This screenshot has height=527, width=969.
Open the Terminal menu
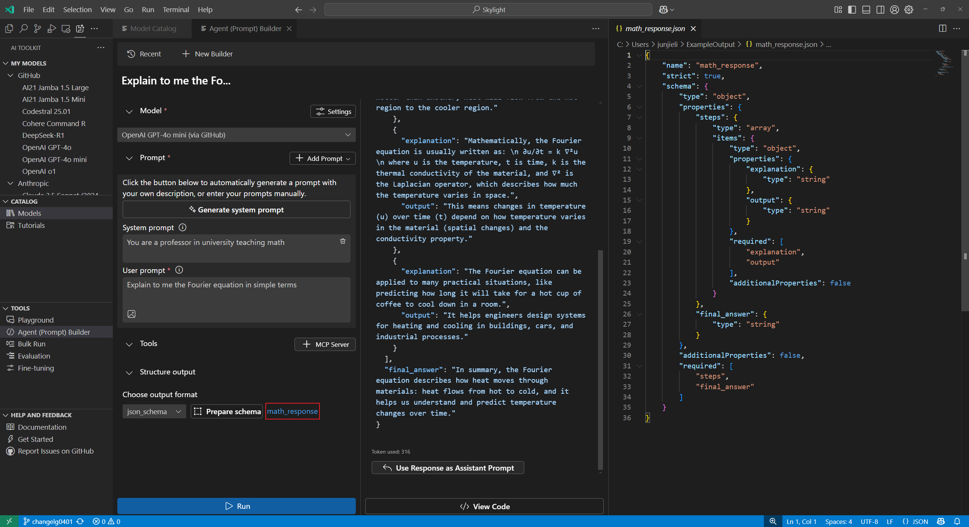pos(176,9)
